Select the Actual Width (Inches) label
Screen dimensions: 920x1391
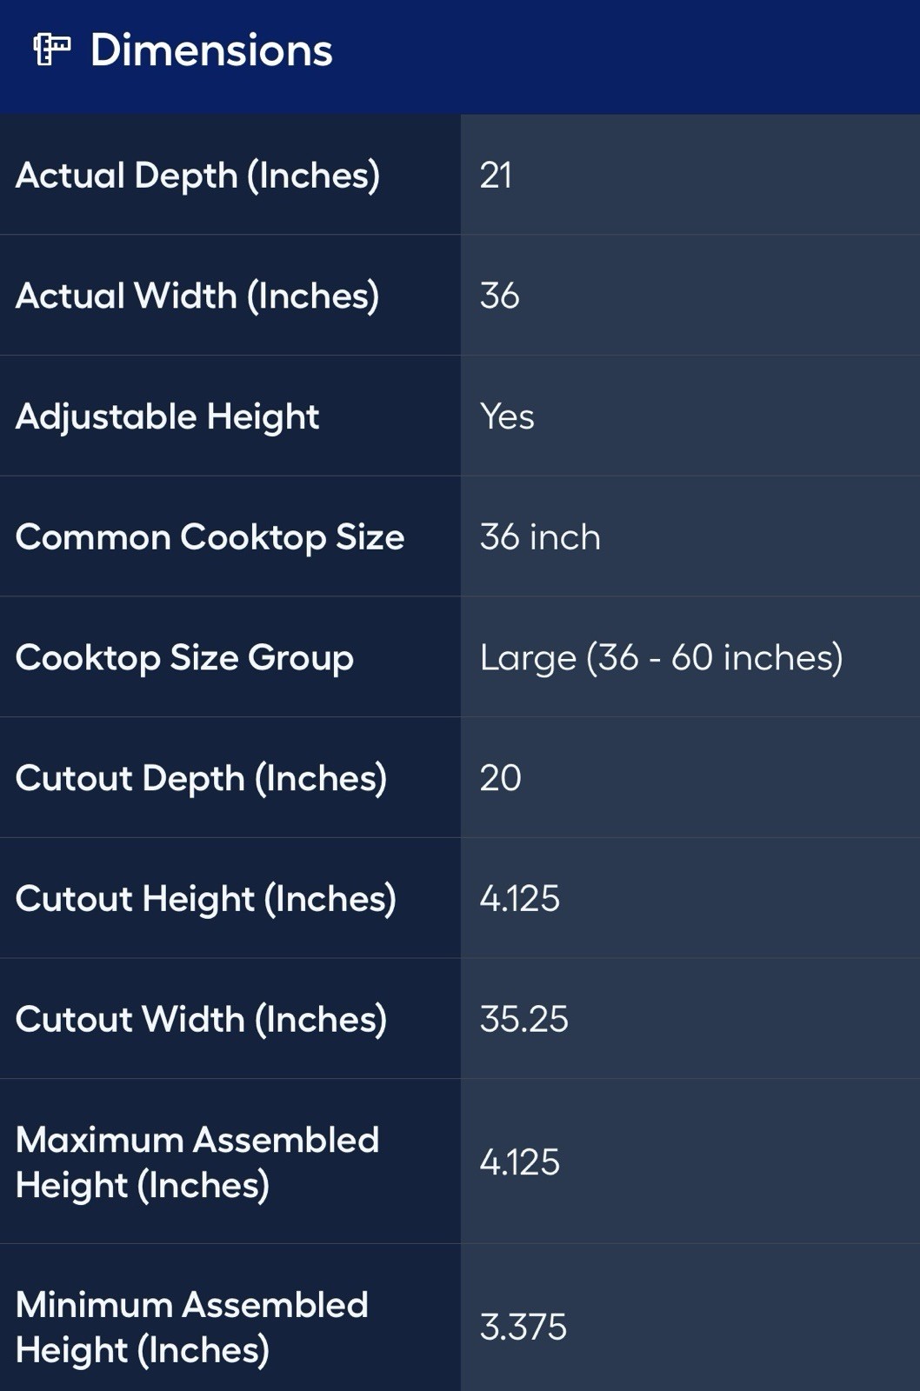point(197,296)
